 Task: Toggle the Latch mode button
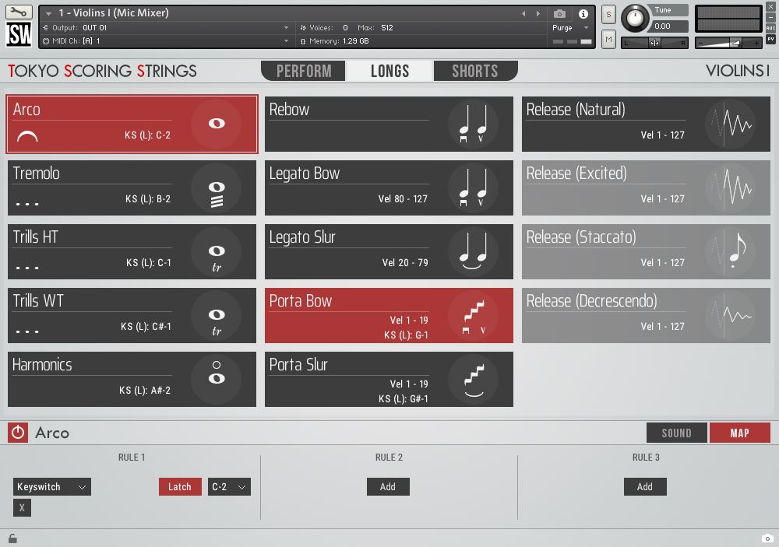point(180,486)
